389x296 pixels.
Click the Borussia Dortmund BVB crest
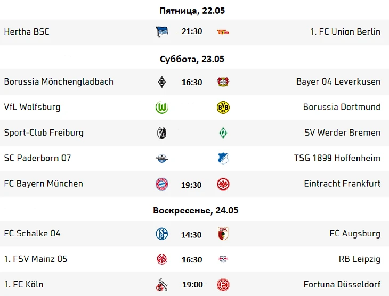click(x=223, y=108)
